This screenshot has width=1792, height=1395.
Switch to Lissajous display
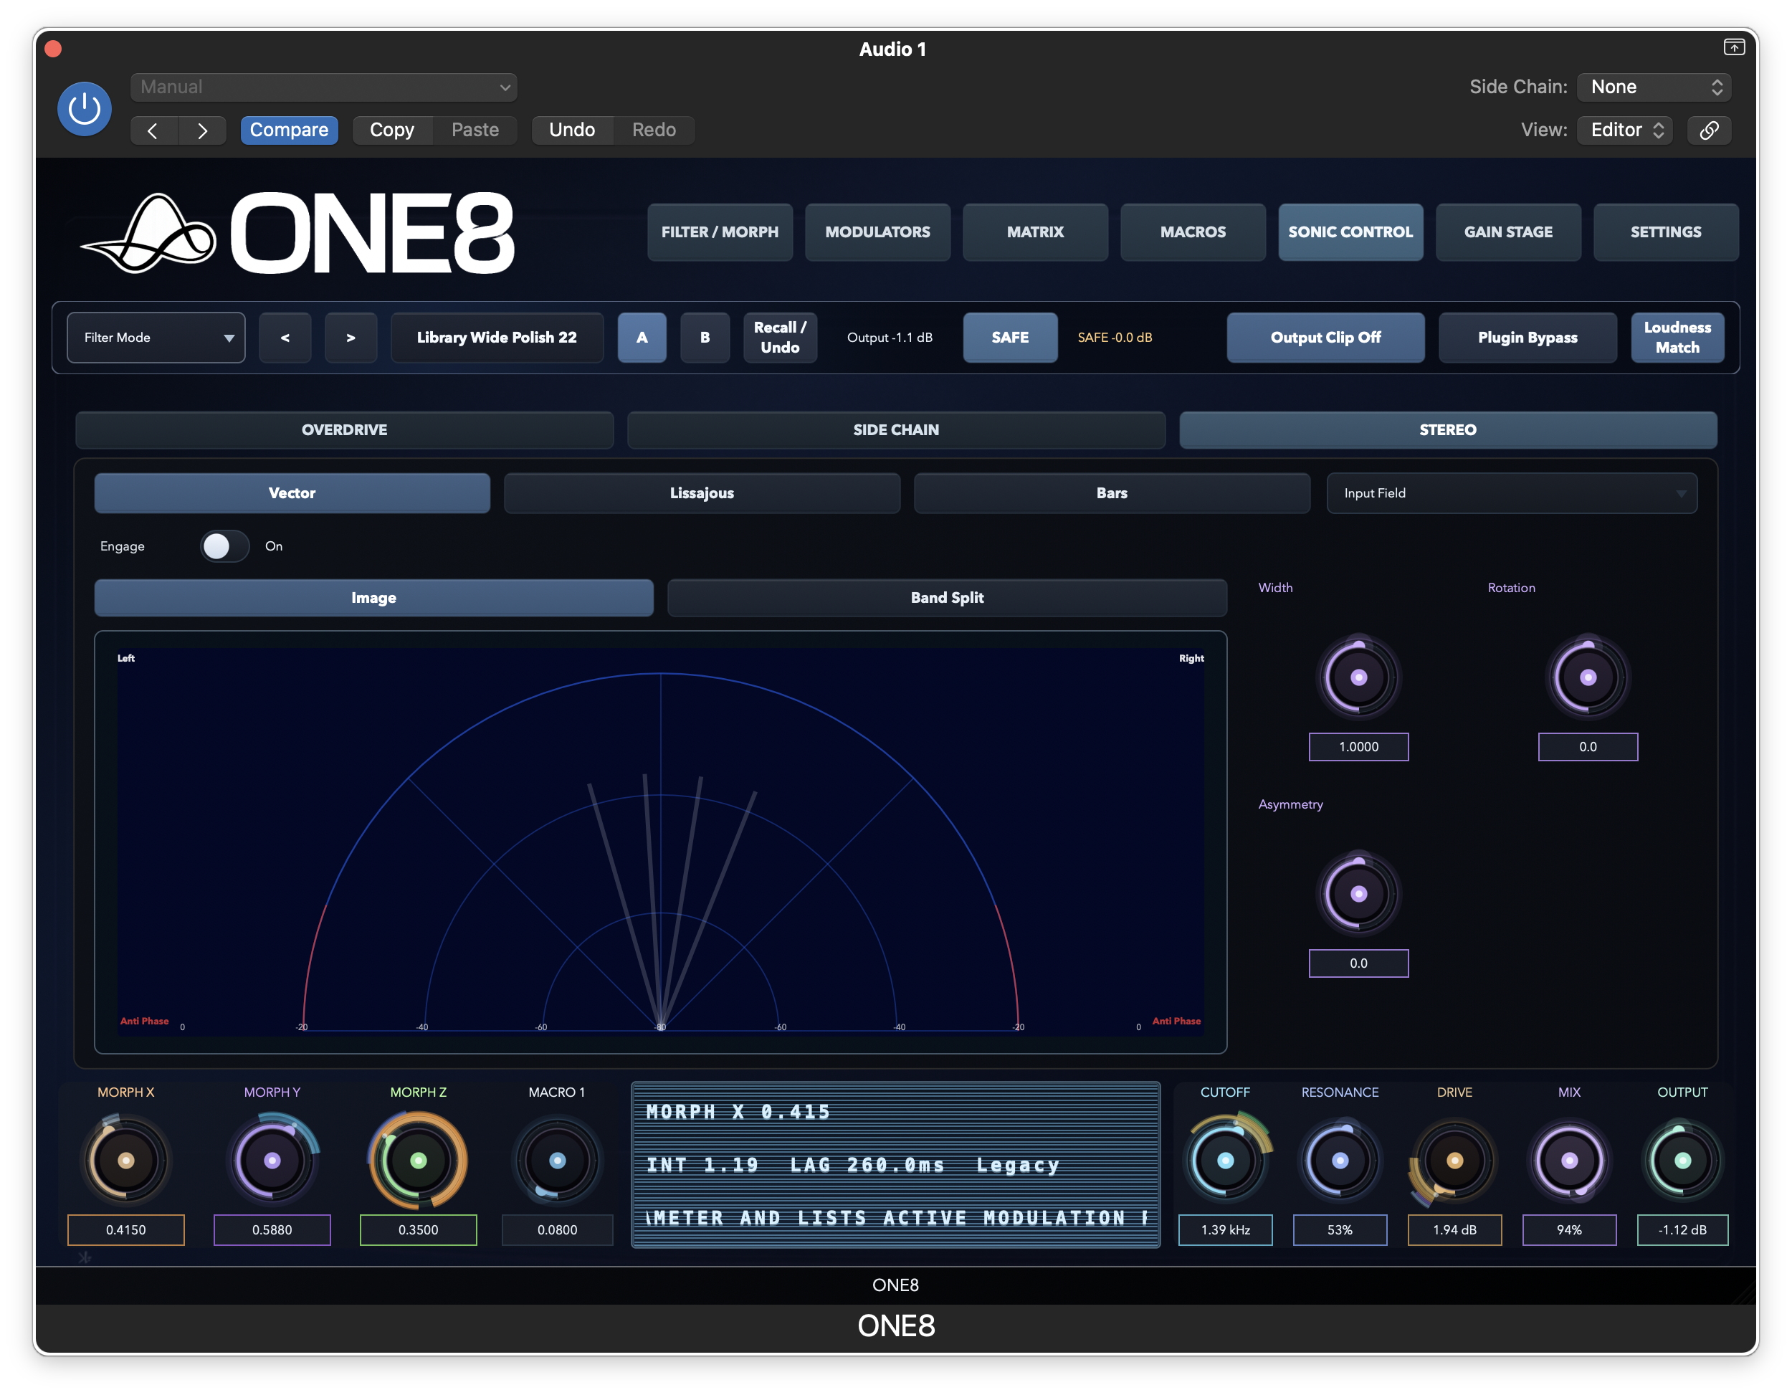(x=702, y=493)
